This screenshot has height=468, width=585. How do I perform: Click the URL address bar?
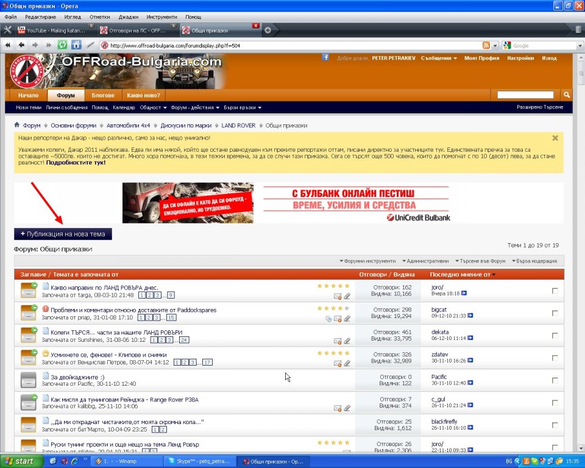[291, 46]
